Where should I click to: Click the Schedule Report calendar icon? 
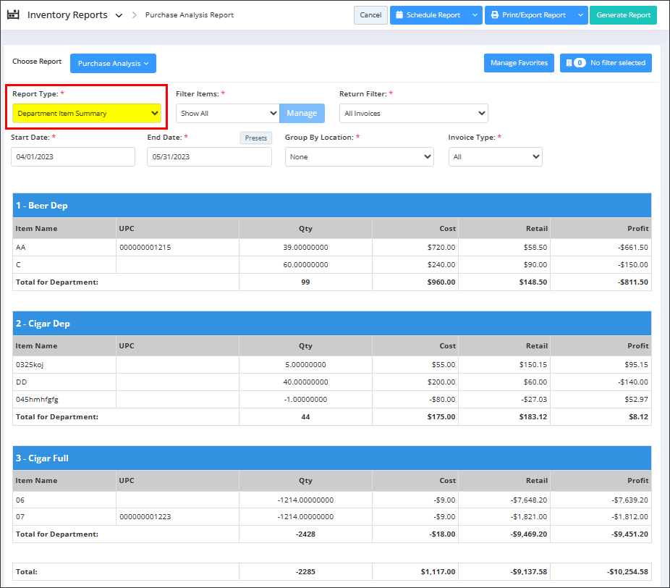[x=399, y=15]
